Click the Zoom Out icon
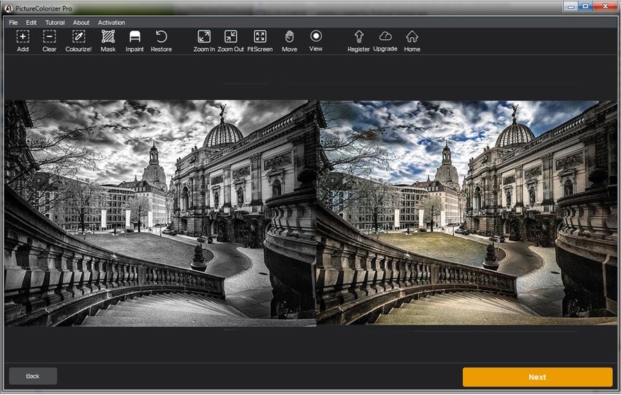Image resolution: width=621 pixels, height=395 pixels. (231, 41)
